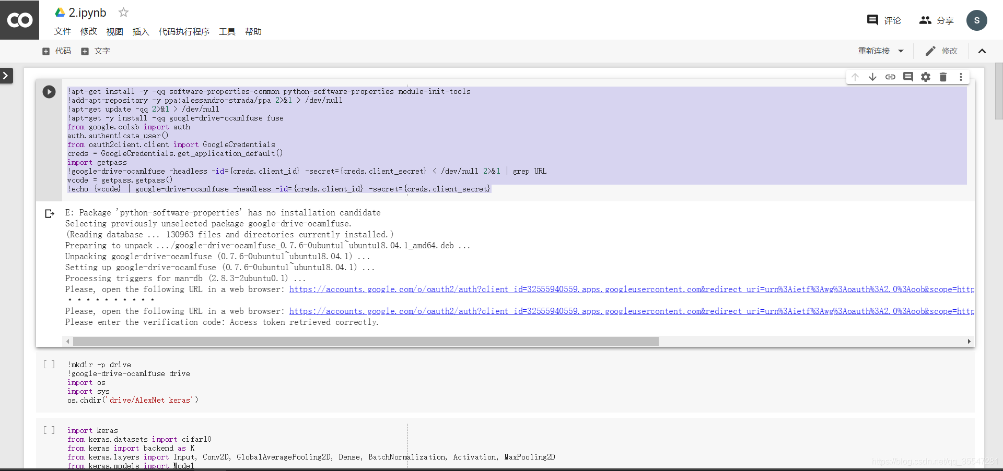
Task: Open more cell actions menu
Action: (x=961, y=77)
